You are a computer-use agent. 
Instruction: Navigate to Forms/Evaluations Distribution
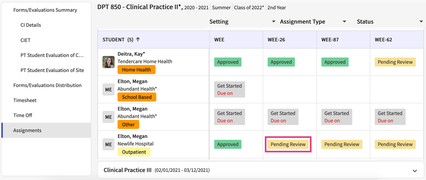click(x=47, y=85)
